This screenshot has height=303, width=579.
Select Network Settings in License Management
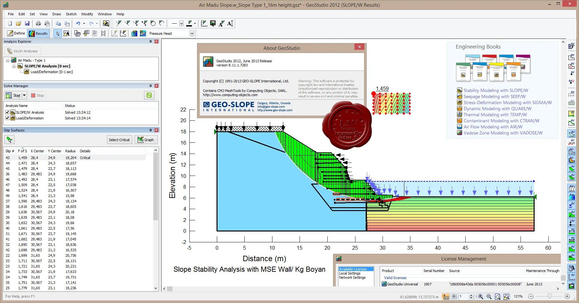coord(352,277)
